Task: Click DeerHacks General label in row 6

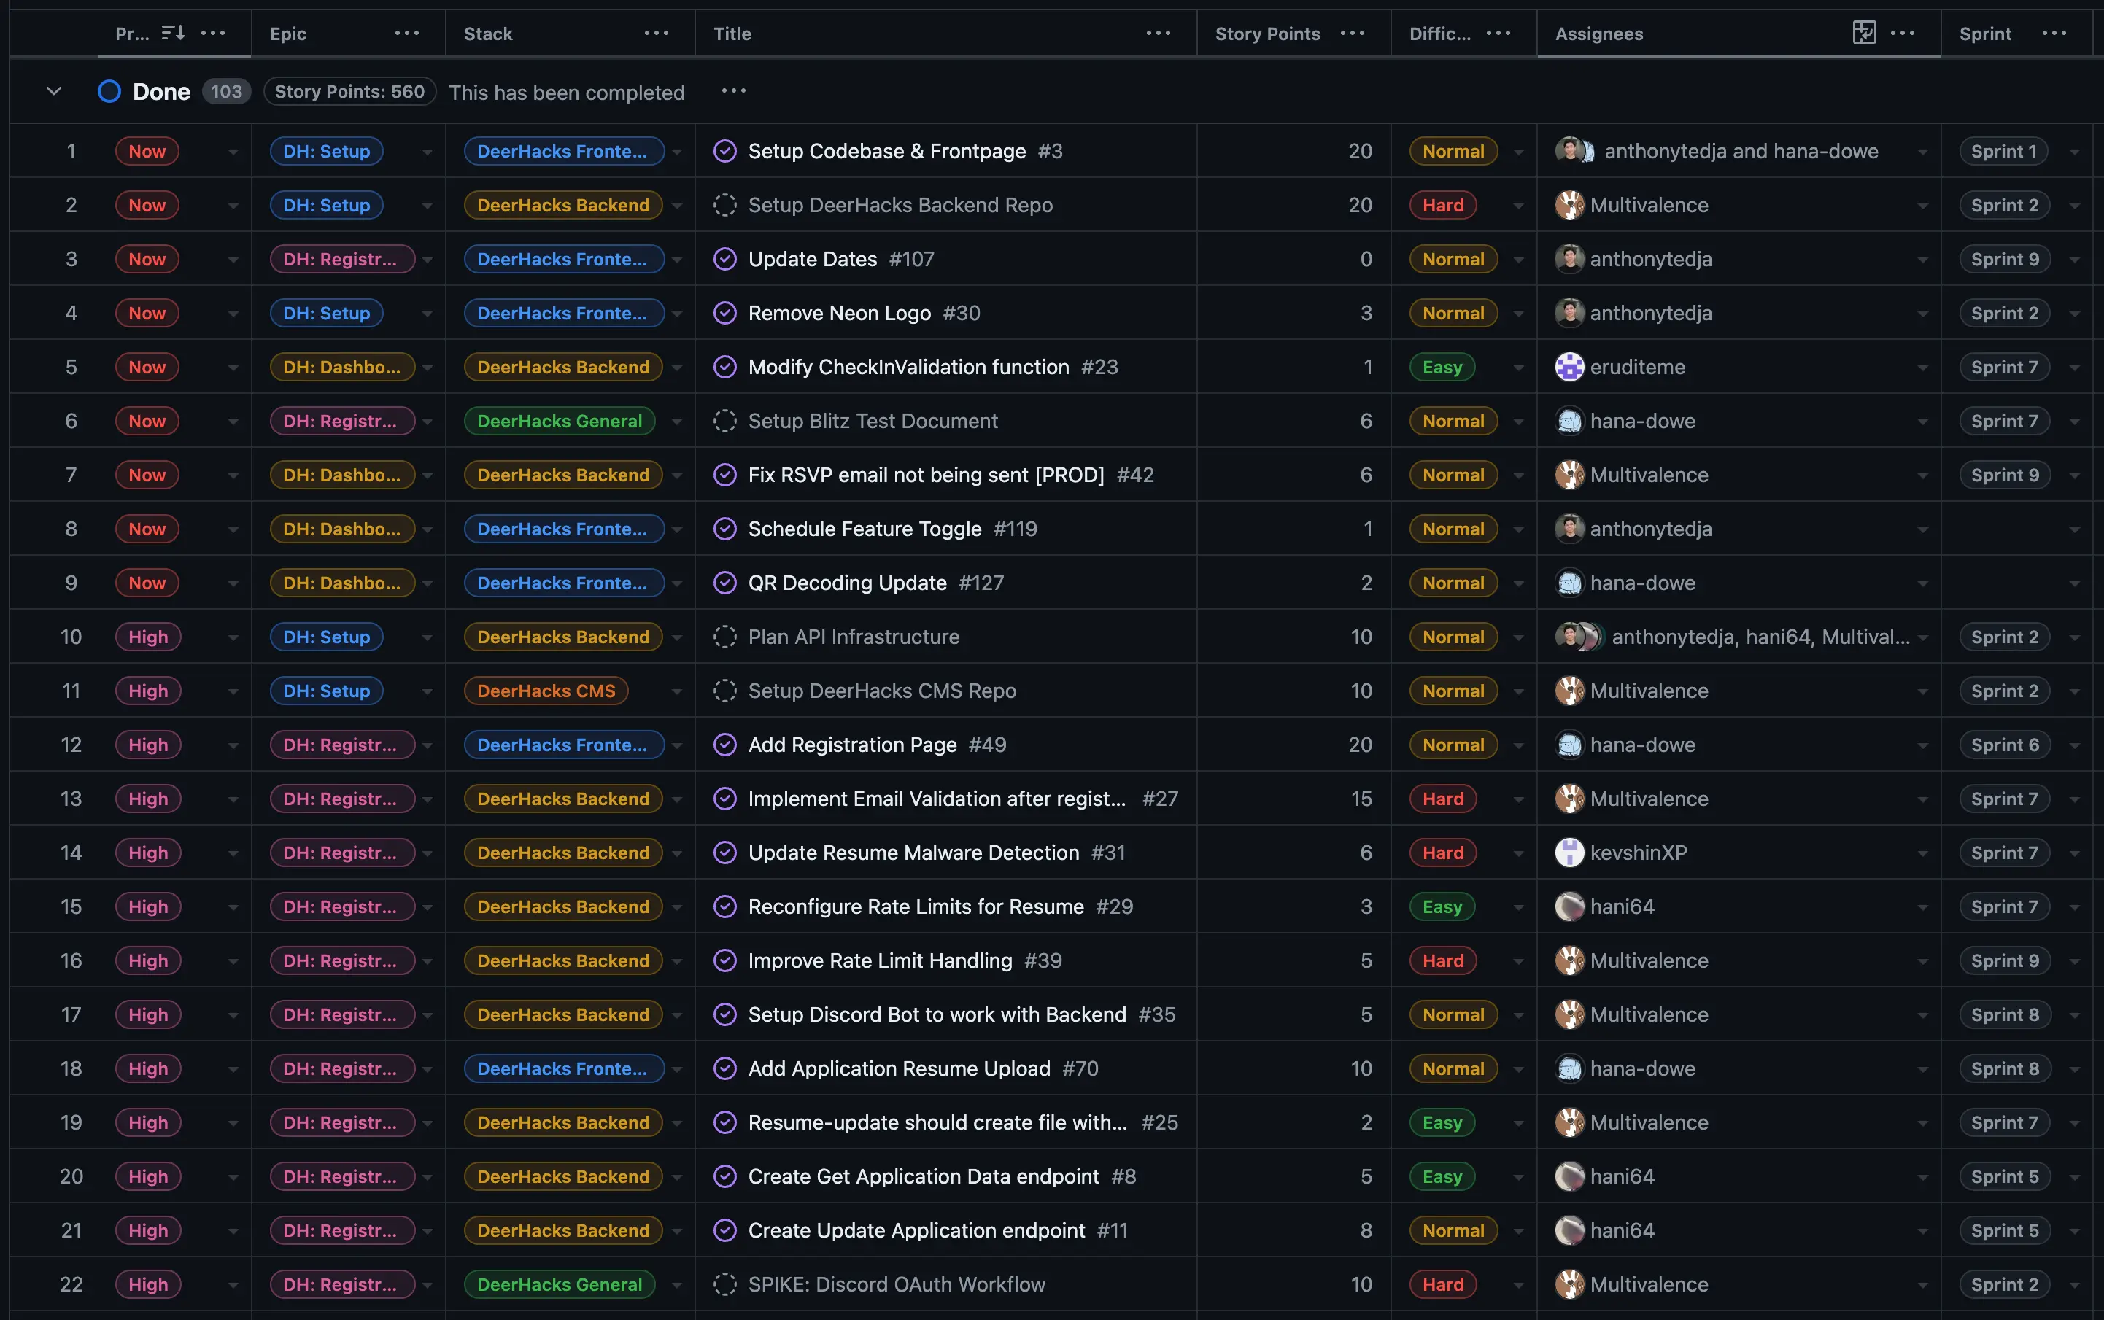Action: pos(559,421)
